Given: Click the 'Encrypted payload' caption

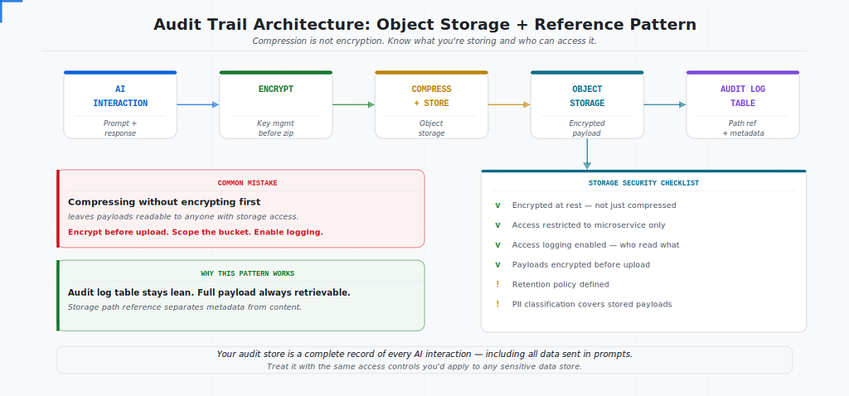Looking at the screenshot, I should click(587, 128).
